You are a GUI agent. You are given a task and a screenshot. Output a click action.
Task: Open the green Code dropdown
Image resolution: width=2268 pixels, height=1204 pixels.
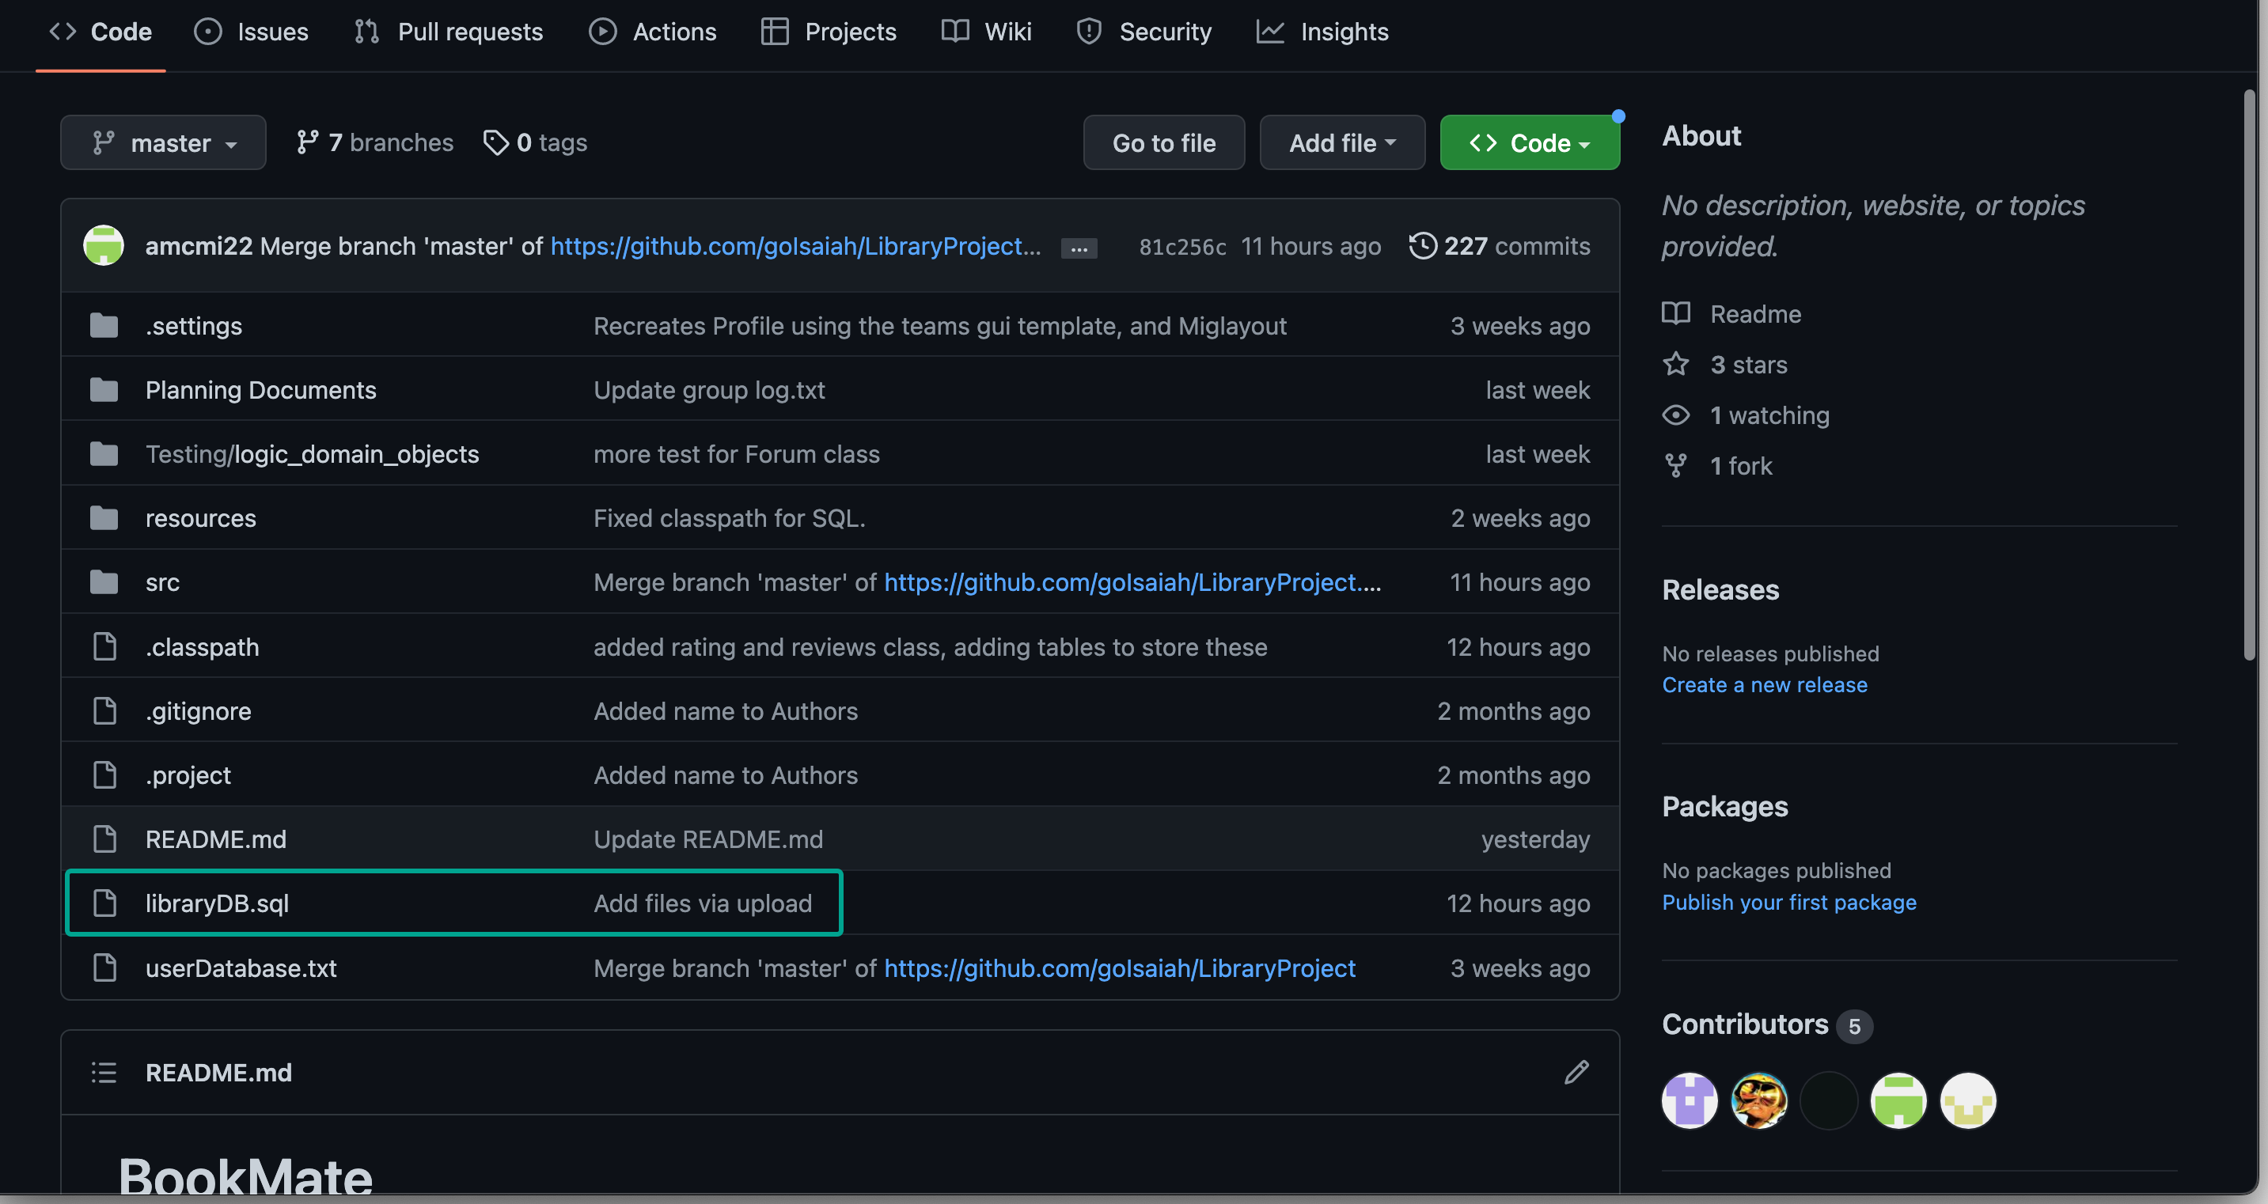tap(1530, 142)
